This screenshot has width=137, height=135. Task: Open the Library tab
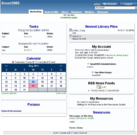click(65, 12)
